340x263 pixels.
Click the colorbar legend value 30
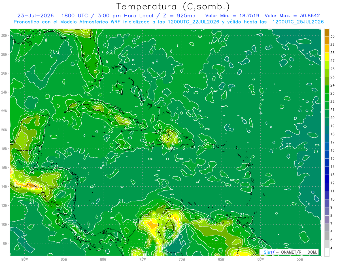point(333,36)
